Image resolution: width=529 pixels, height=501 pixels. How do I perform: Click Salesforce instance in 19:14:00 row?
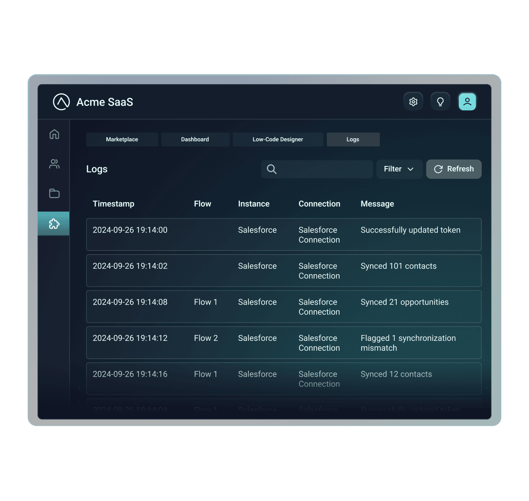257,230
